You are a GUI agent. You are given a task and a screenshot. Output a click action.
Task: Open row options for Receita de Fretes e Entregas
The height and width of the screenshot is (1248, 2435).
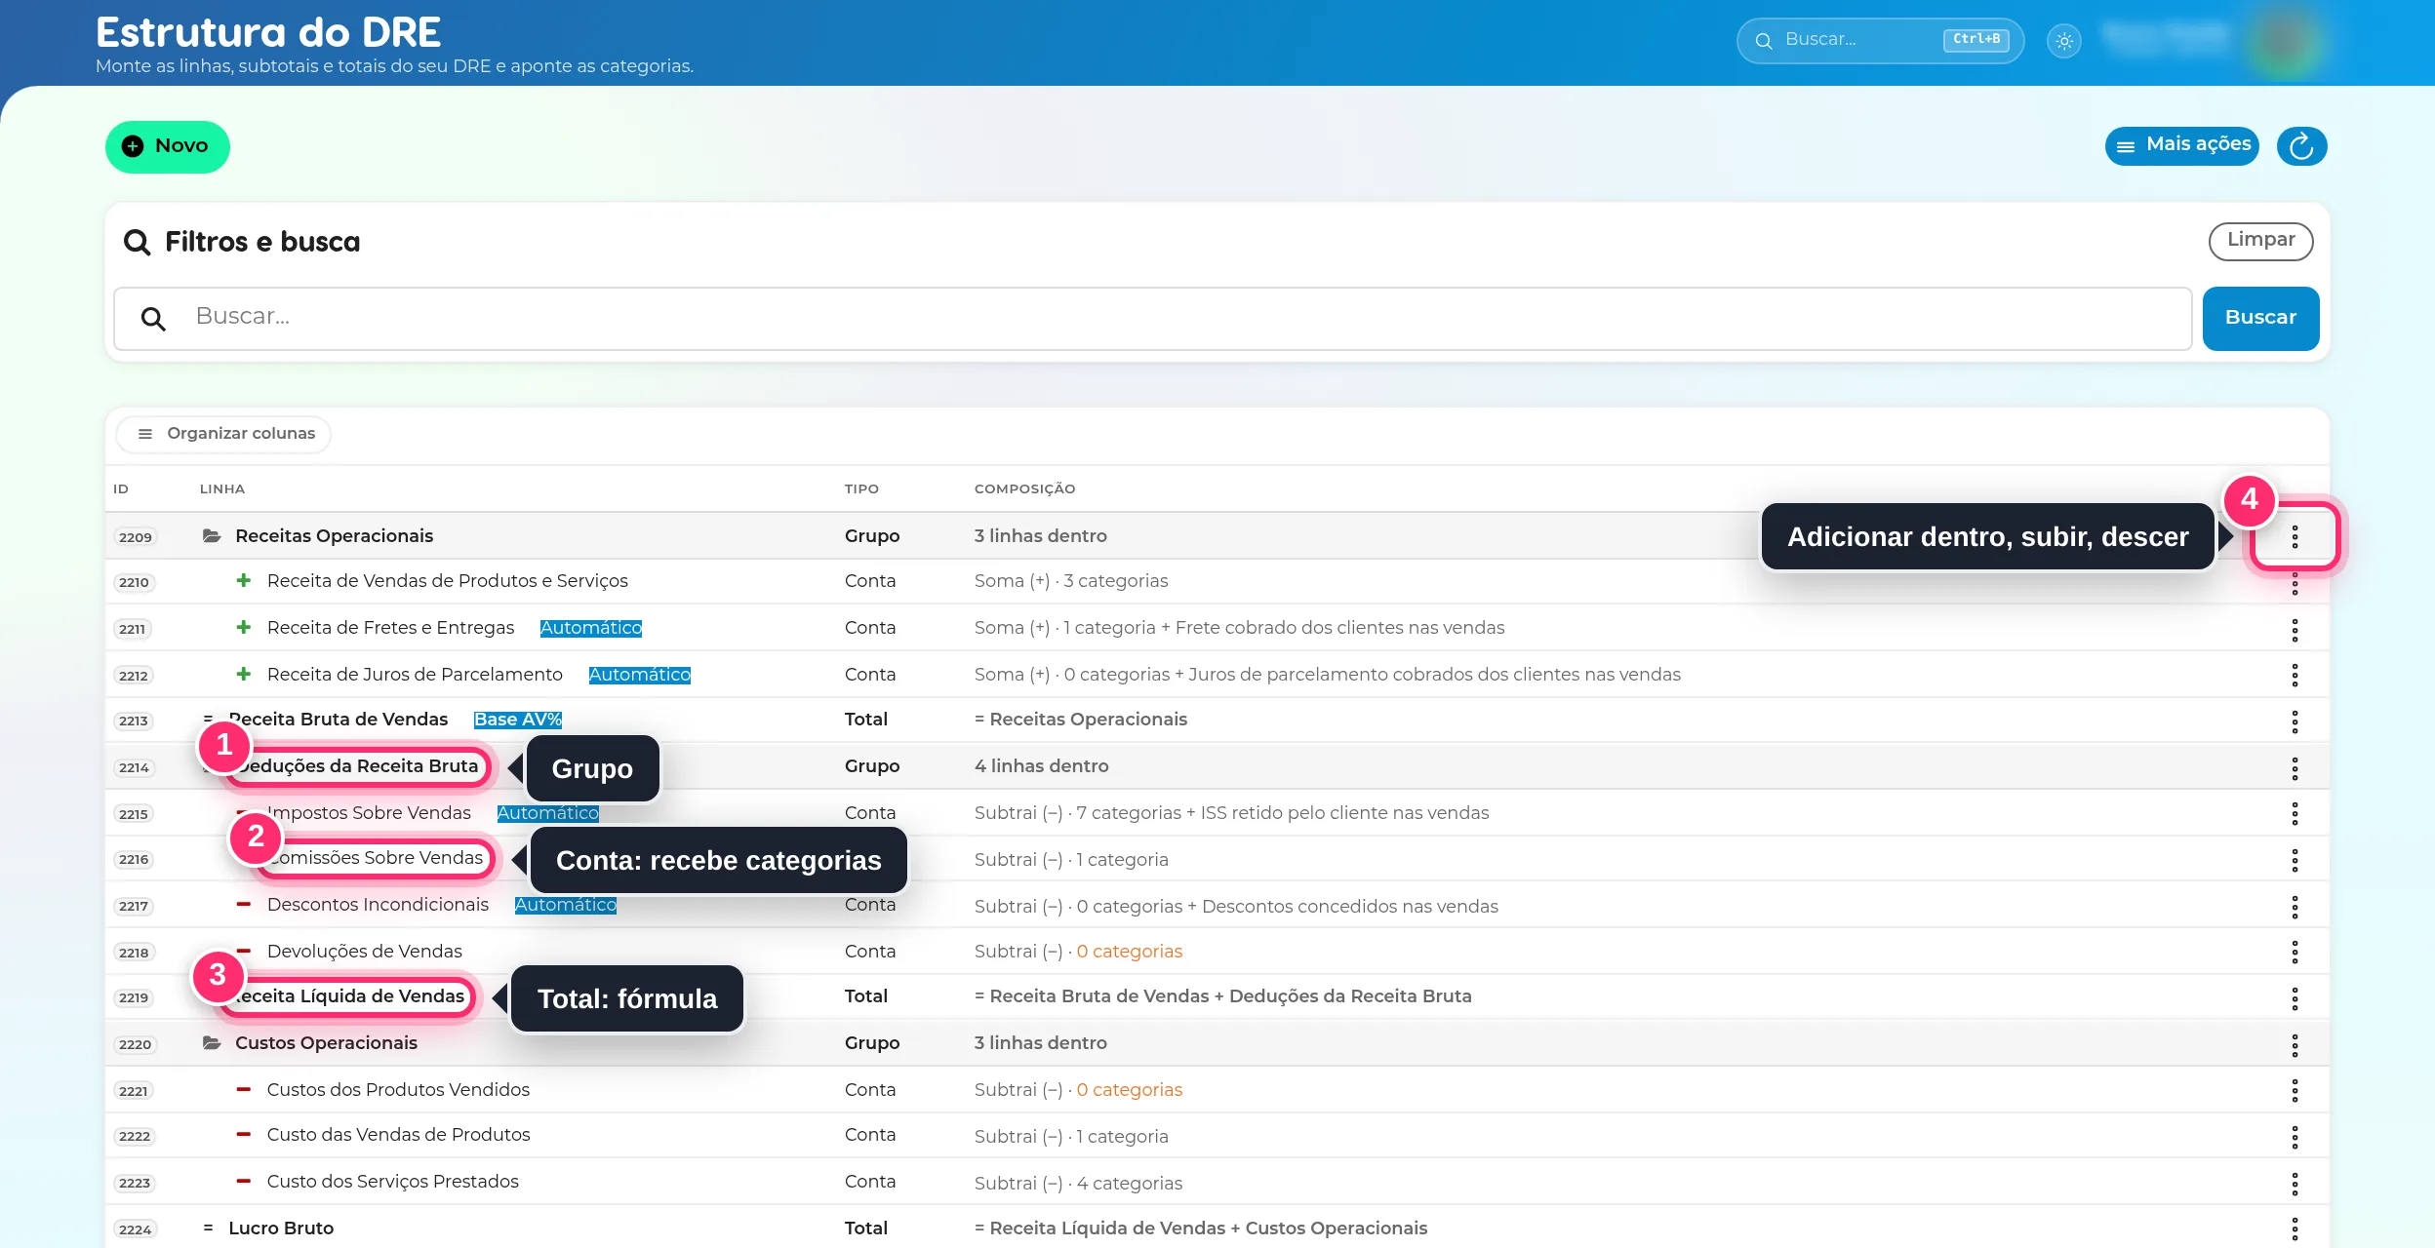2295,630
